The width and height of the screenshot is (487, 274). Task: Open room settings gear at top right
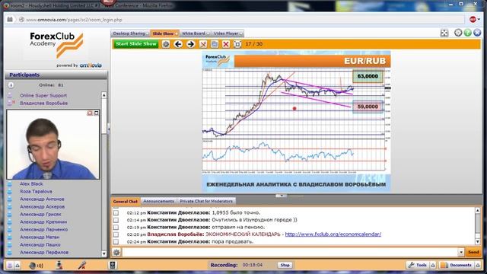pos(458,33)
